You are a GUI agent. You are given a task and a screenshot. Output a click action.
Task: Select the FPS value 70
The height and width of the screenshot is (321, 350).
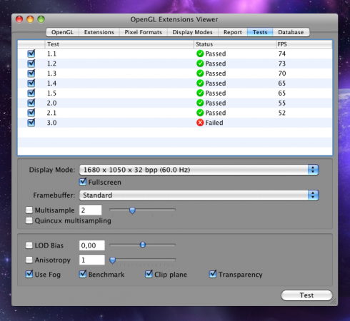coord(282,73)
